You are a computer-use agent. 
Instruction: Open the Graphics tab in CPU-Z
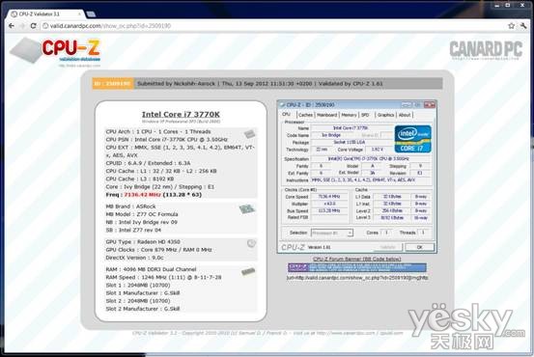tap(385, 115)
